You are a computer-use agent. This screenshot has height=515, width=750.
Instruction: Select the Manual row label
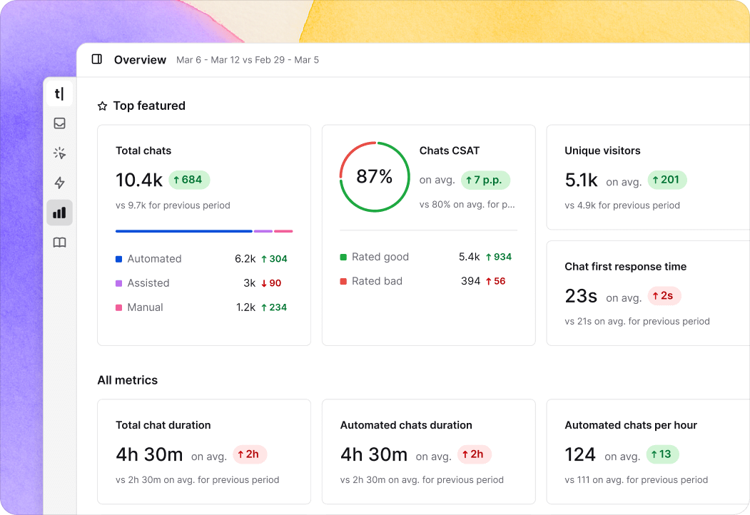click(146, 307)
